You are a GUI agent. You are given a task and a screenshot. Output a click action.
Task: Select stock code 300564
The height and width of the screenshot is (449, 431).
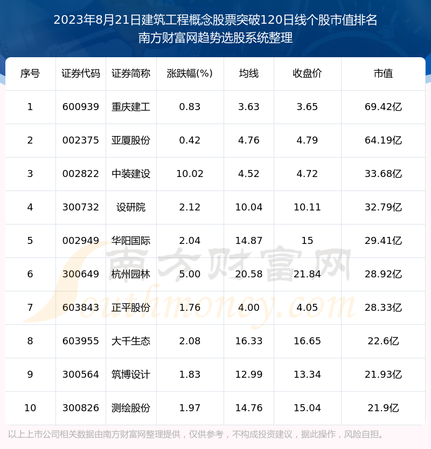[x=81, y=375]
